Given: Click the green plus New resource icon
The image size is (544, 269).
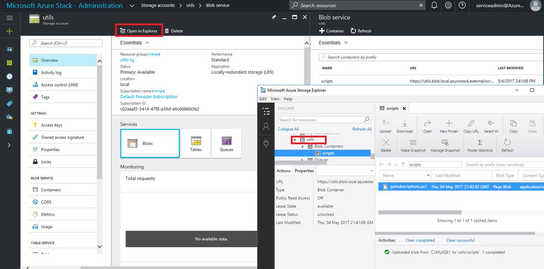Looking at the screenshot, I should [10, 31].
